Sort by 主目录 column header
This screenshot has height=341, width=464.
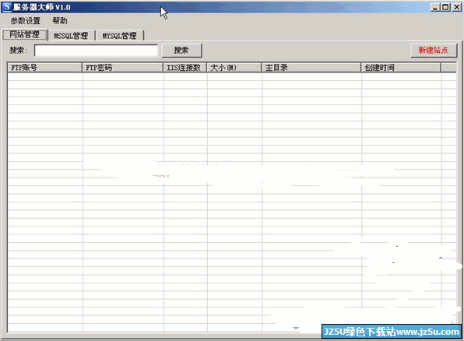311,68
